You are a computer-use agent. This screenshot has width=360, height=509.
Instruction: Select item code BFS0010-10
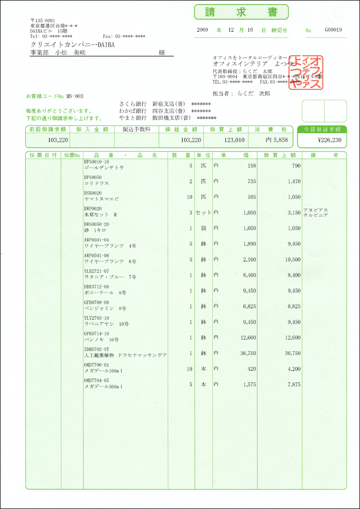pyautogui.click(x=96, y=161)
